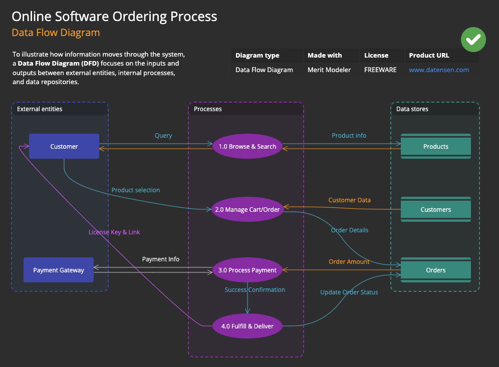Select the Customers data store shape
499x367 pixels.
coord(435,209)
